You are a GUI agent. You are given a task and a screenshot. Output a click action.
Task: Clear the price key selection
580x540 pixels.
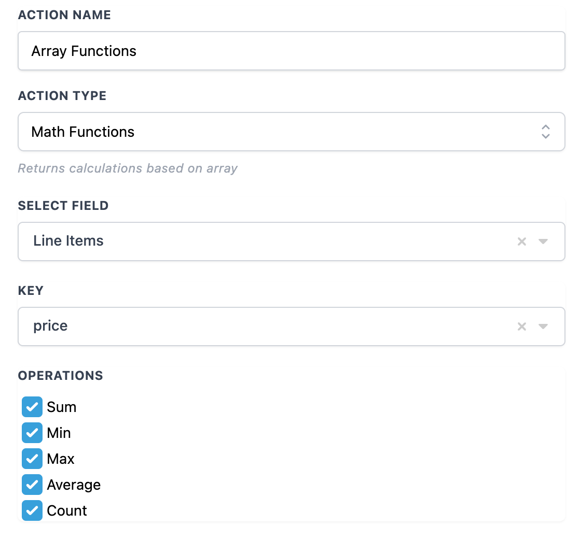[522, 326]
